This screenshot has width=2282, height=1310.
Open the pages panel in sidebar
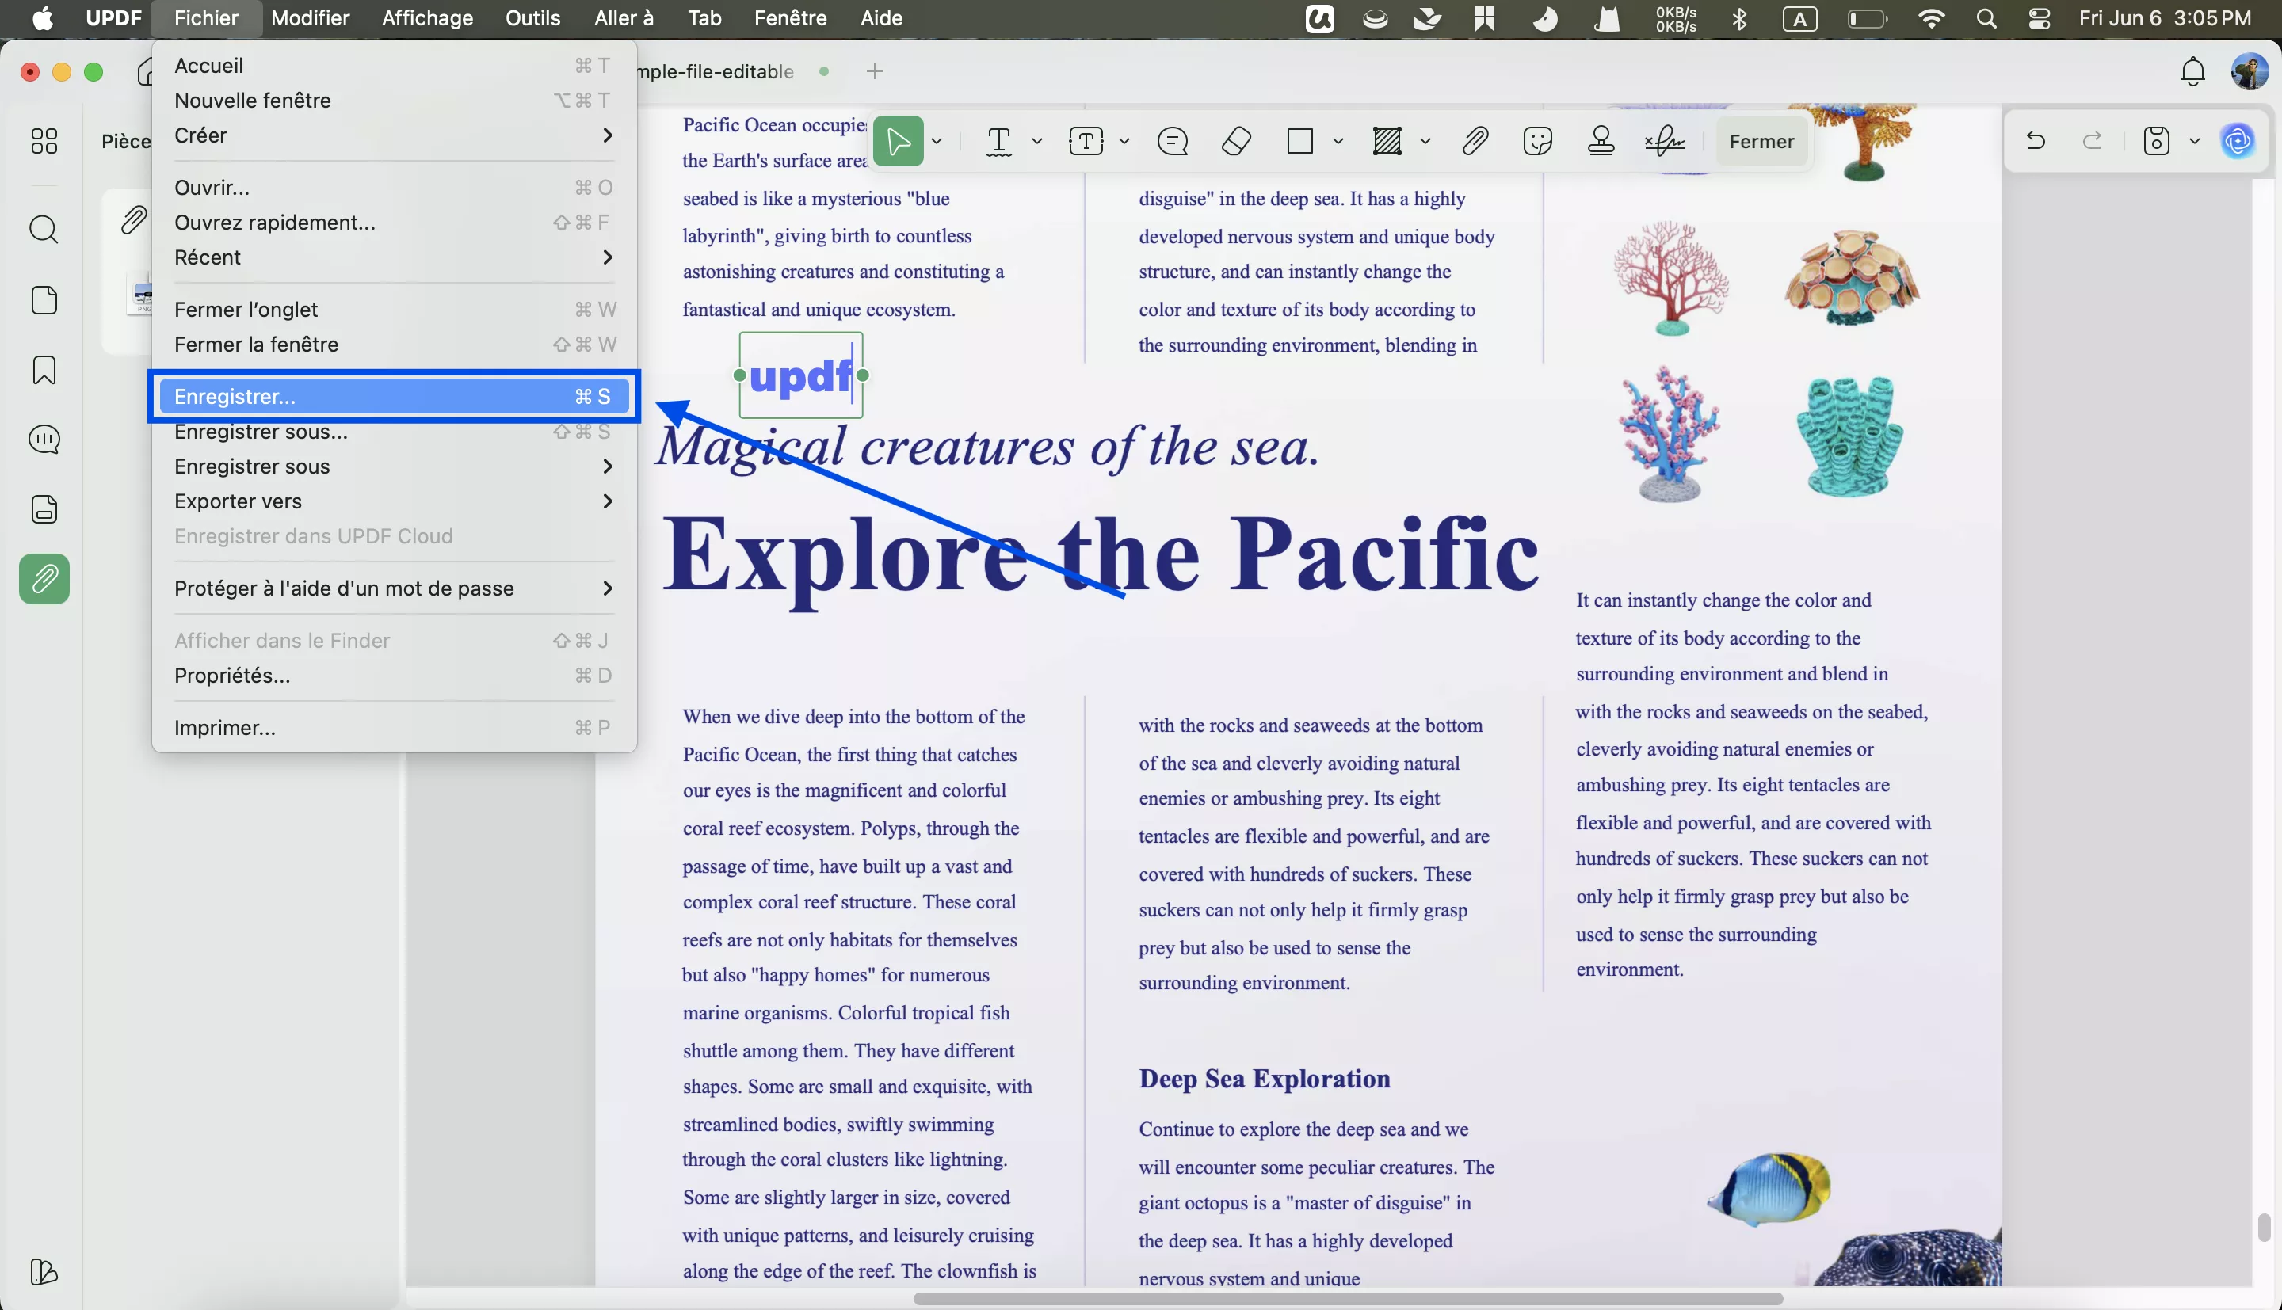44,299
